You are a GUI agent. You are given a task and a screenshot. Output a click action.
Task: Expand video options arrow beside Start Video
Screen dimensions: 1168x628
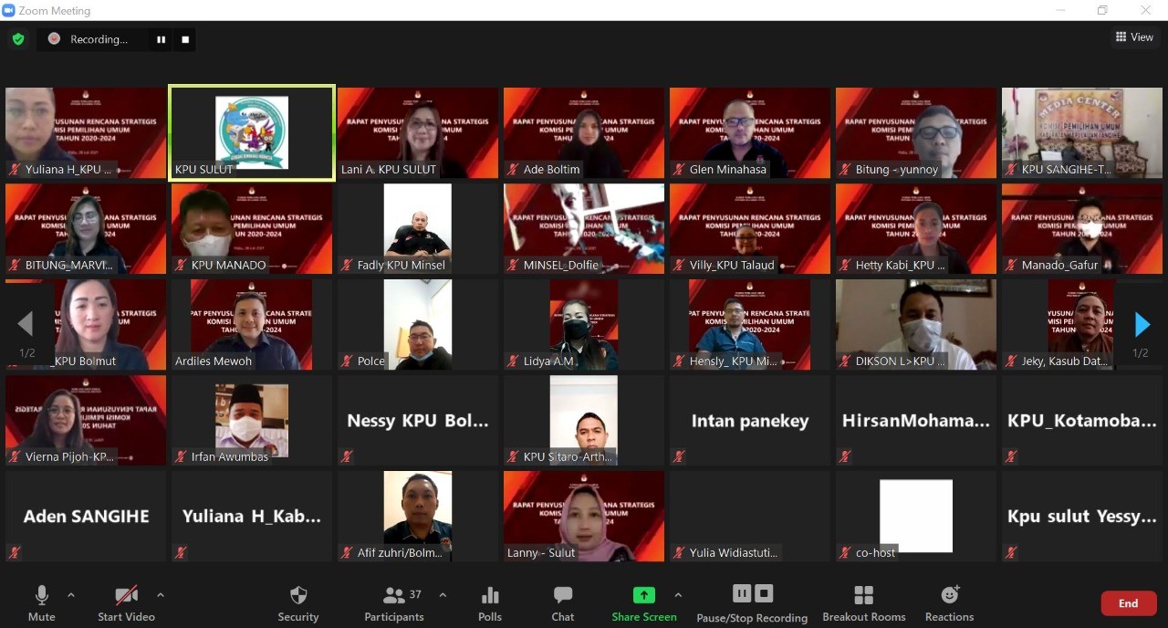click(161, 595)
